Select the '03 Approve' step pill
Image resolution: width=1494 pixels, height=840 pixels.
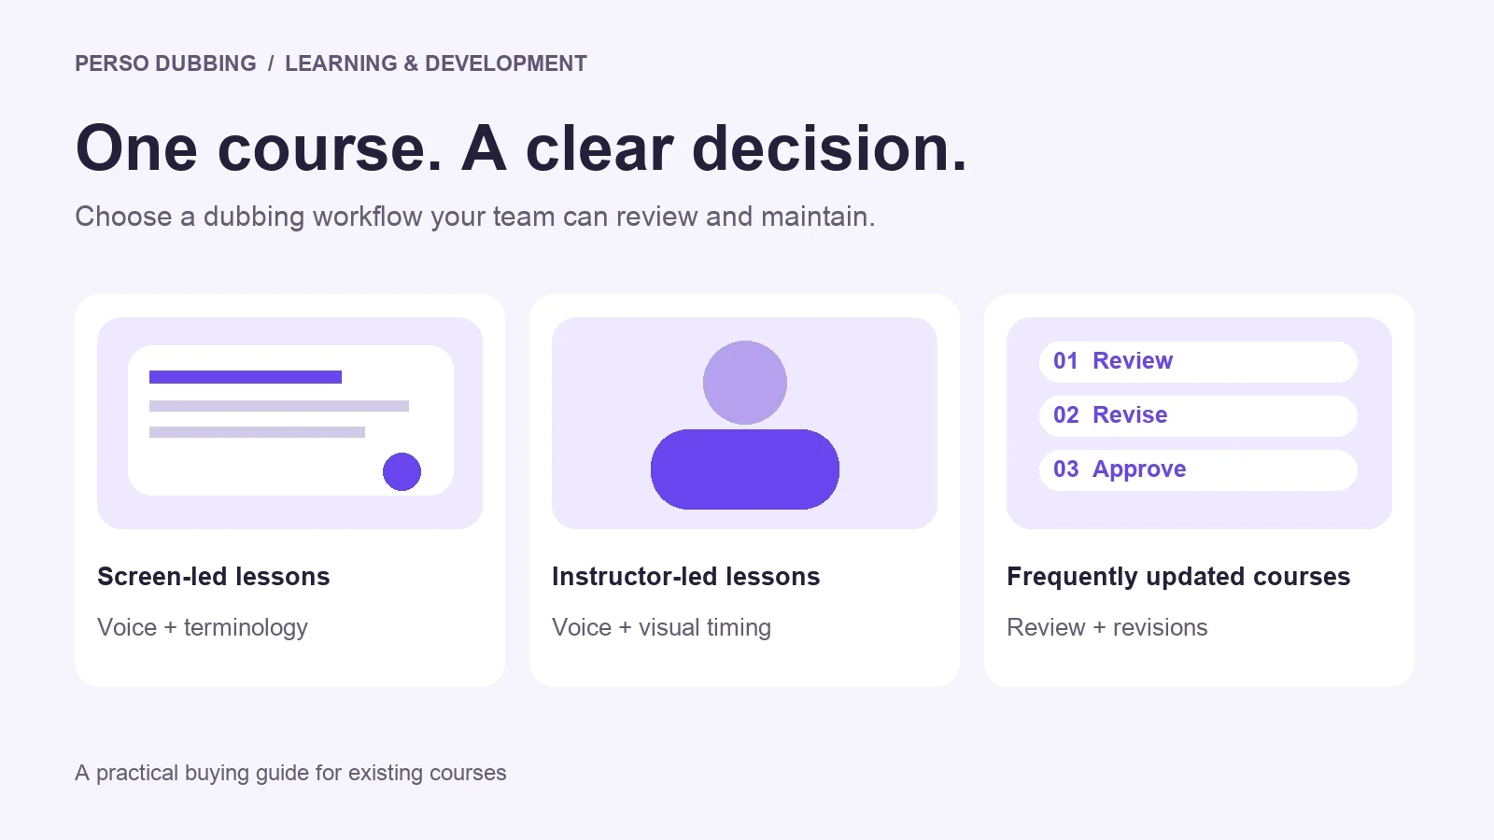(x=1198, y=469)
